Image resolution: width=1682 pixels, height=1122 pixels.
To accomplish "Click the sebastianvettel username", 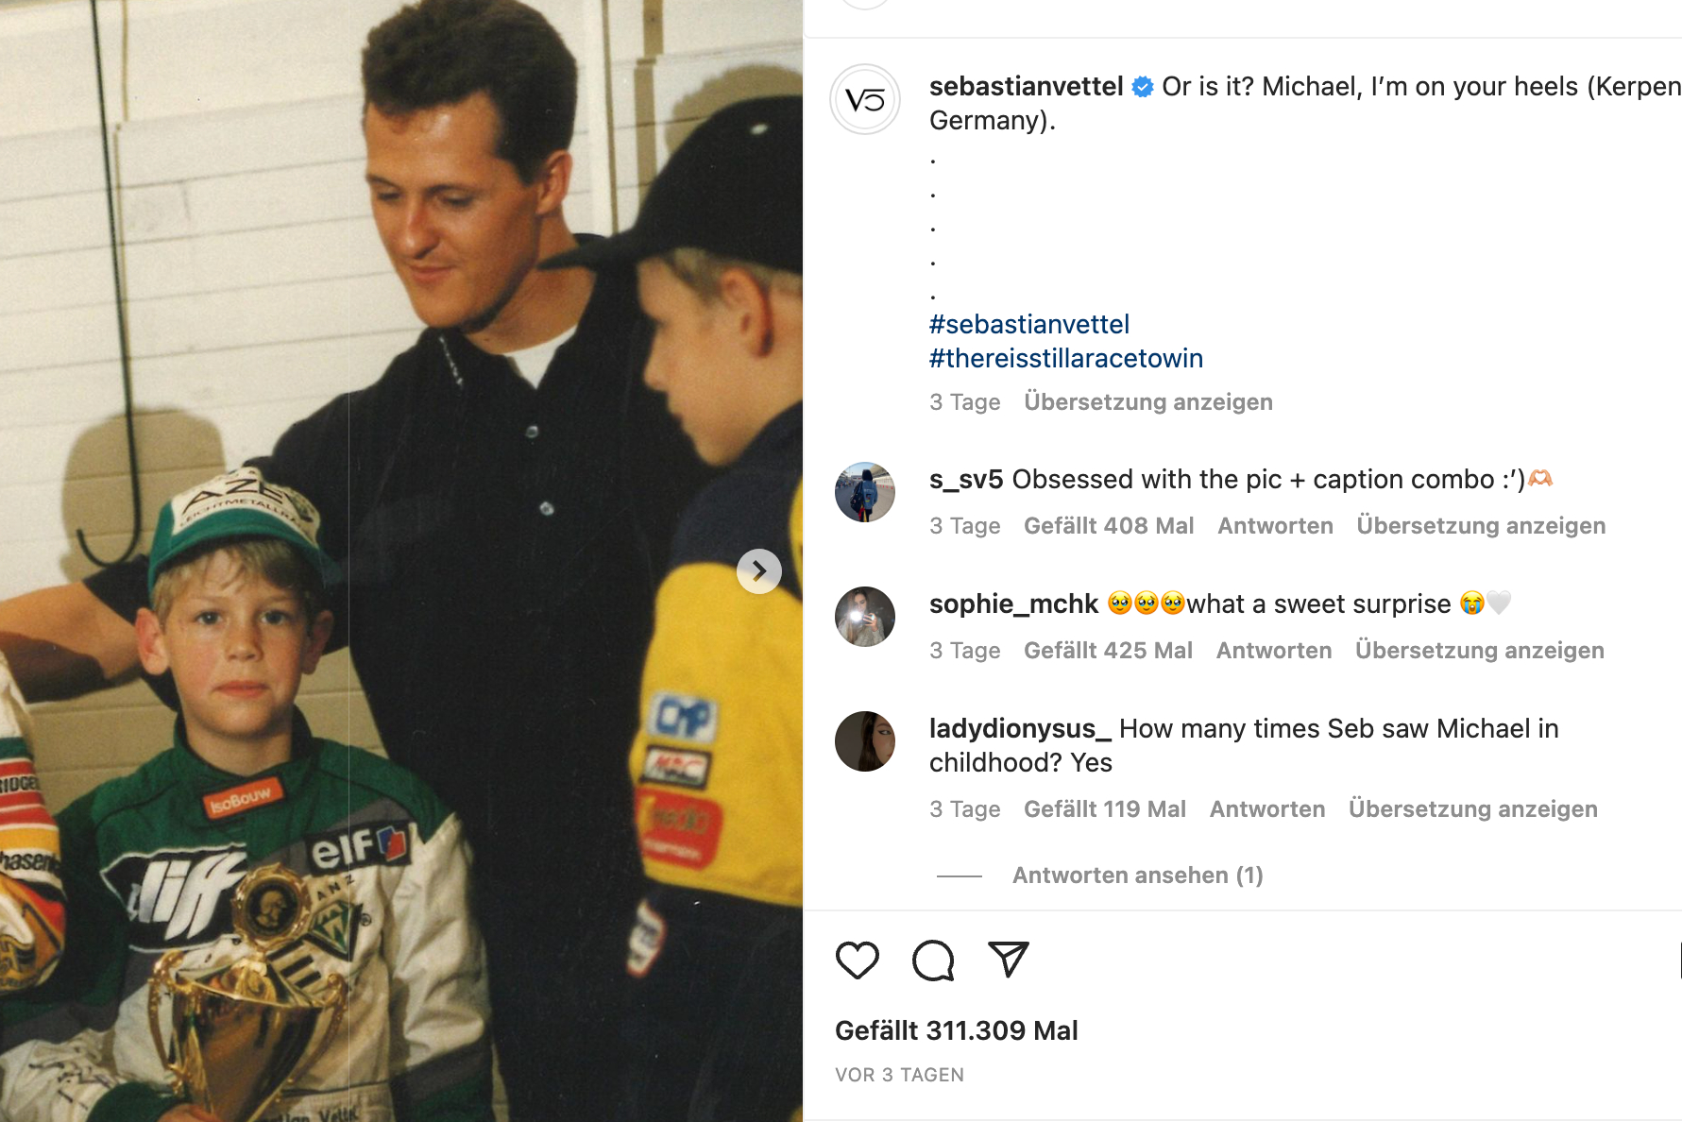I will 1026,87.
